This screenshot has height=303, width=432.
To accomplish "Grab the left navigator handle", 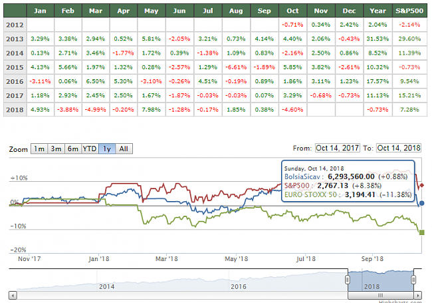I will (x=348, y=279).
